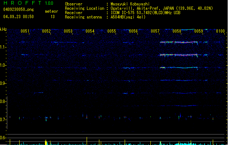Click the Ogata-vill. Akita-Pref. JAPAN location text
Image resolution: width=228 pixels, height=145 pixels.
coord(162,8)
